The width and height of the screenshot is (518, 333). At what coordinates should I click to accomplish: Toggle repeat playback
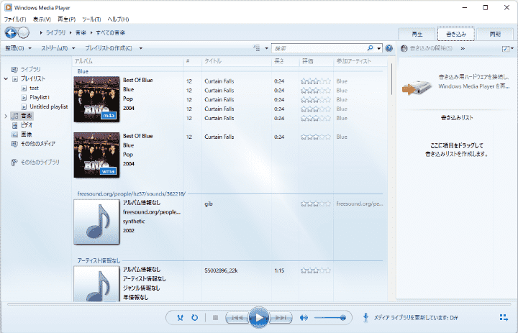194,318
